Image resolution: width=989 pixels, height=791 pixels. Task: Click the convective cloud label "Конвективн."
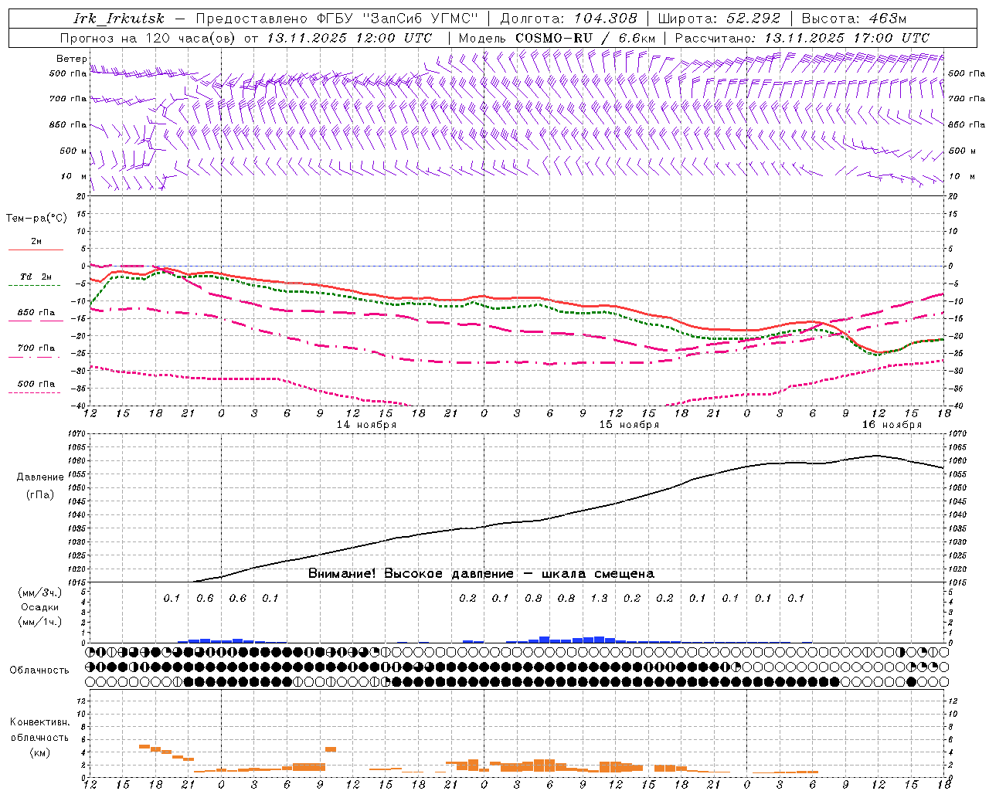click(x=39, y=722)
